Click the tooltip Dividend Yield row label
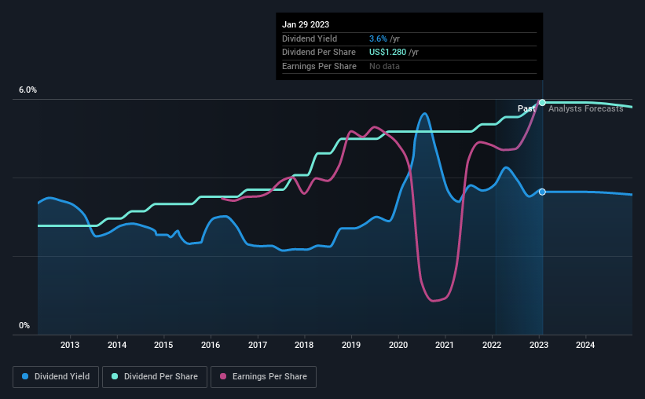 [310, 38]
